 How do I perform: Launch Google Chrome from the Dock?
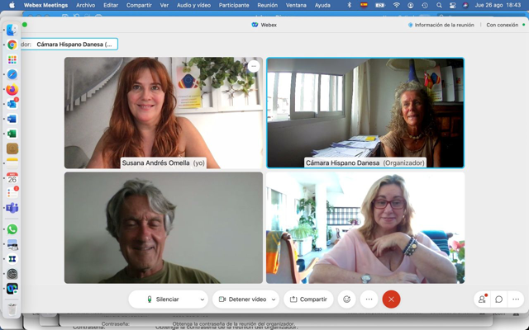point(12,45)
